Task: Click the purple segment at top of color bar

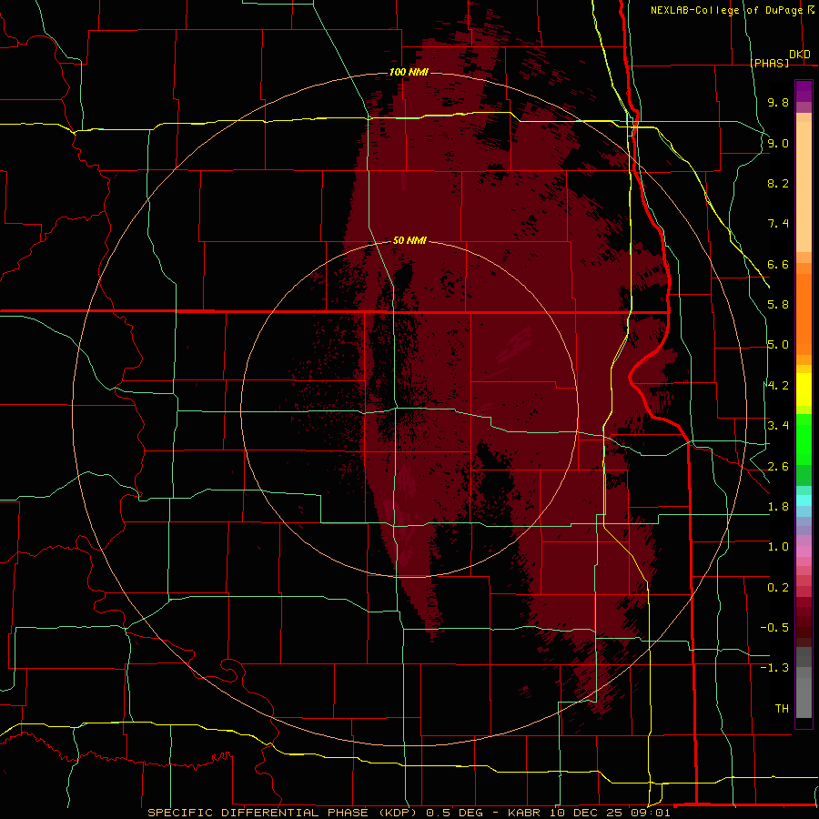Action: tap(804, 91)
